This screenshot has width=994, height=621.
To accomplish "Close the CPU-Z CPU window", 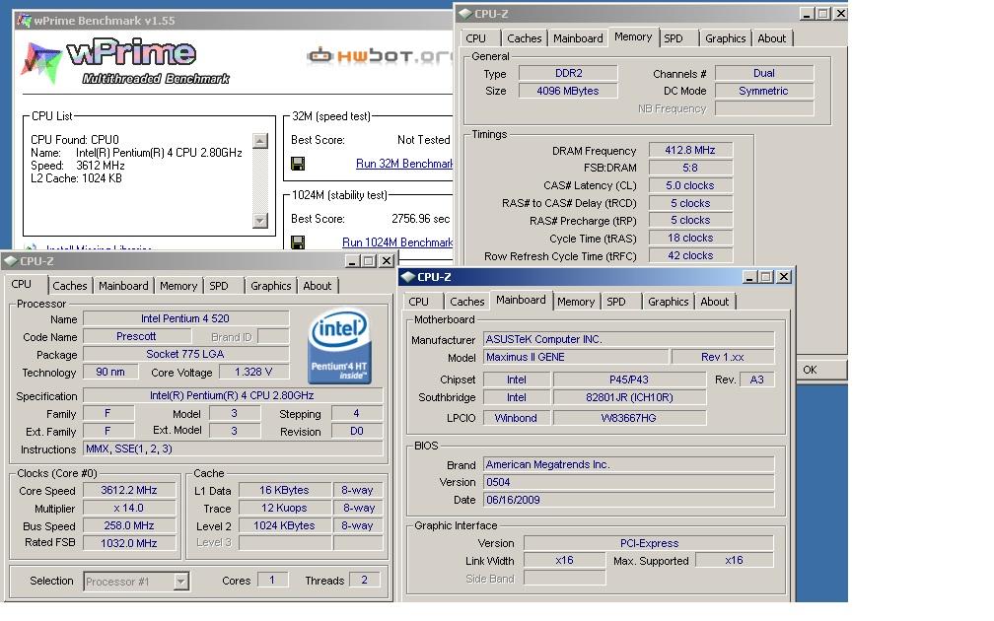I will point(387,261).
